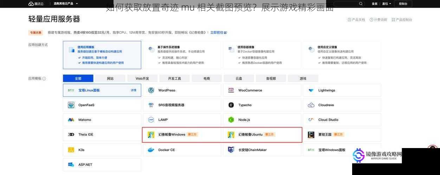This screenshot has height=175, width=440.
Task: Open the 备案 link in header
Action: [375, 3]
